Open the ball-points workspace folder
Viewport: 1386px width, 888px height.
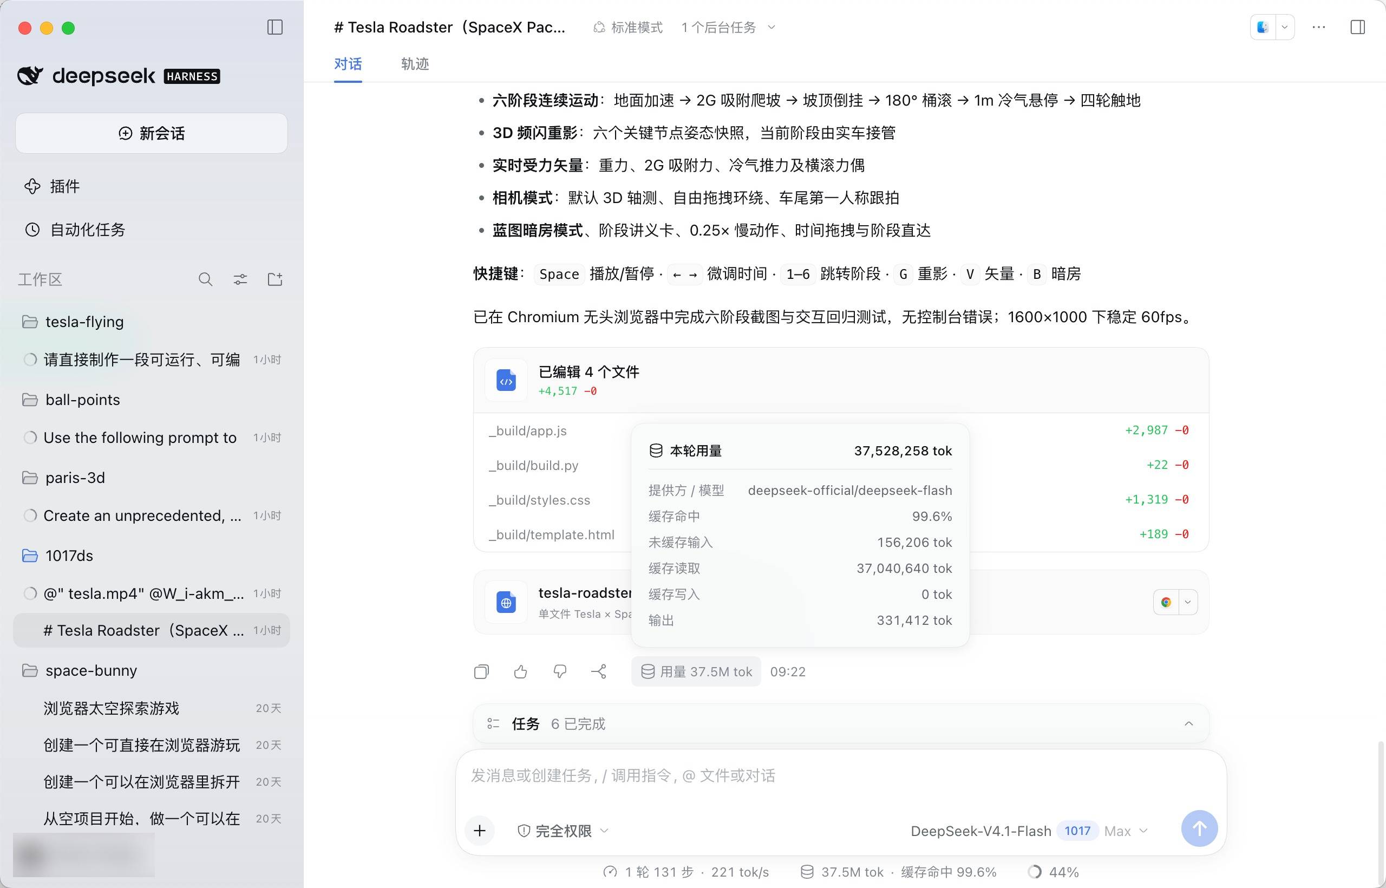(x=151, y=400)
